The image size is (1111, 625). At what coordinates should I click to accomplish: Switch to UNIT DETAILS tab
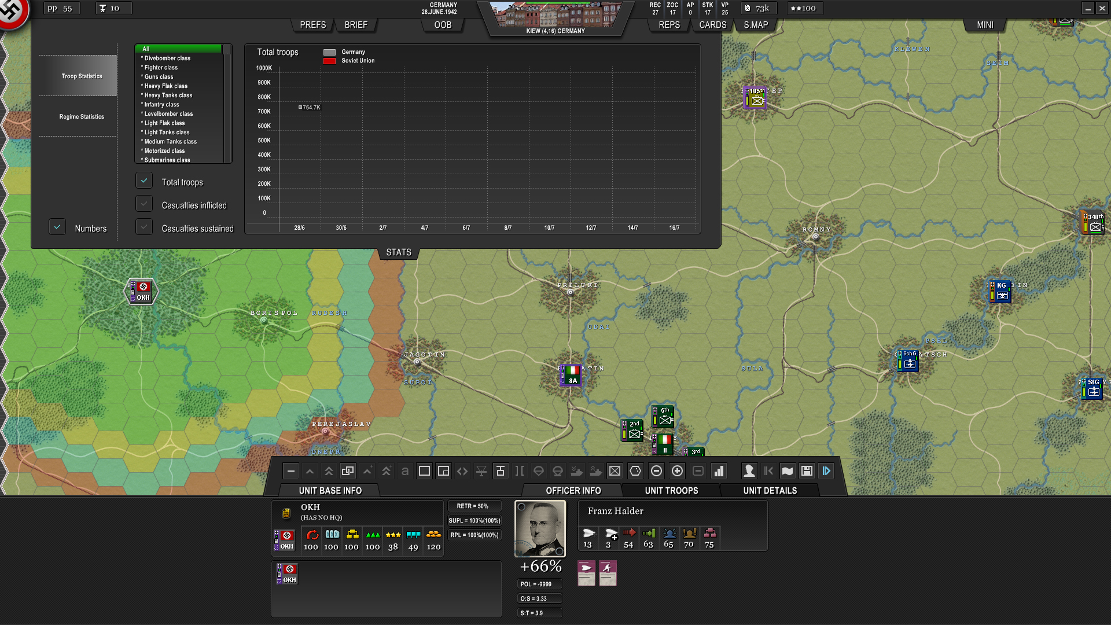click(770, 491)
